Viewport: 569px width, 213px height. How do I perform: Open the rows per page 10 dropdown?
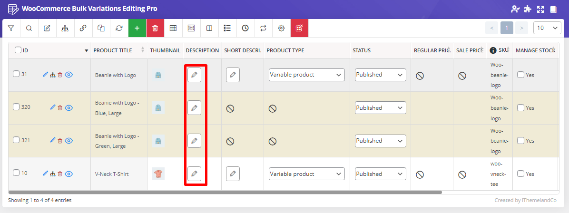547,28
